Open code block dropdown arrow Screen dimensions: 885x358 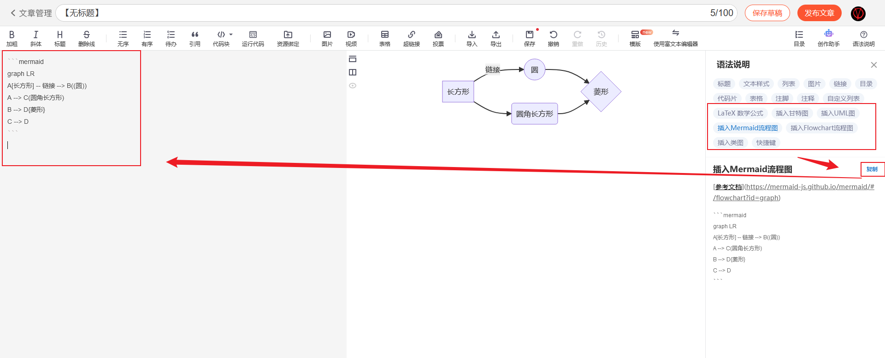click(x=231, y=35)
